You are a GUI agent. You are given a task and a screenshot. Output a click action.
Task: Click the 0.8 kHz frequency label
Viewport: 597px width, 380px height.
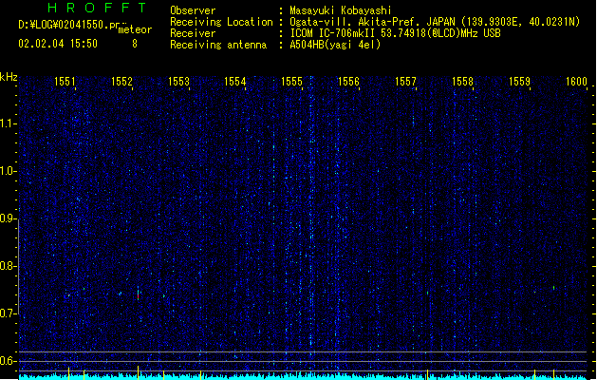point(9,266)
